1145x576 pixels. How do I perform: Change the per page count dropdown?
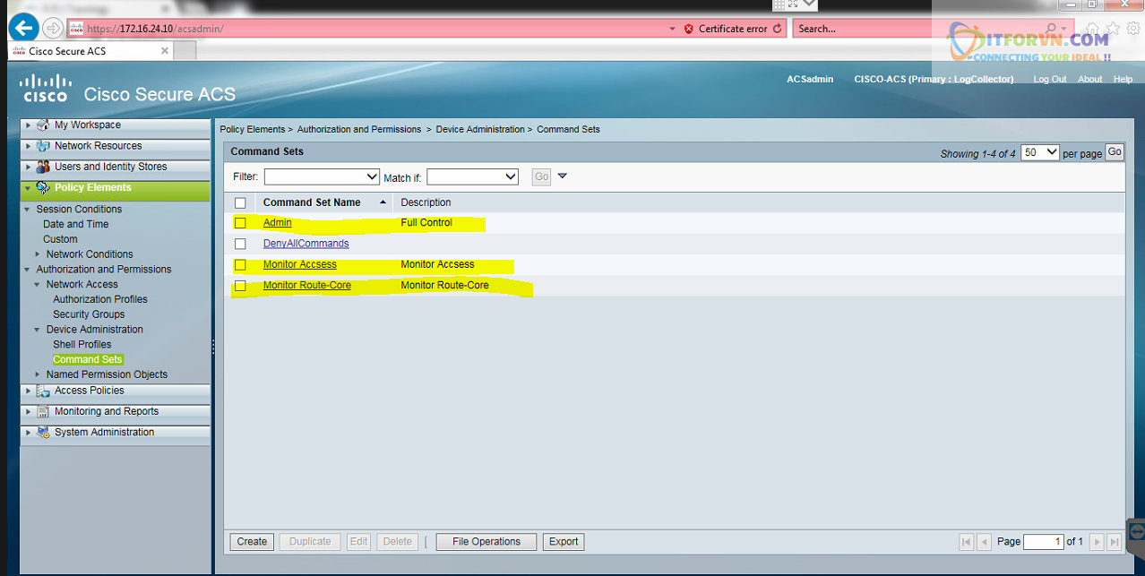tap(1040, 153)
